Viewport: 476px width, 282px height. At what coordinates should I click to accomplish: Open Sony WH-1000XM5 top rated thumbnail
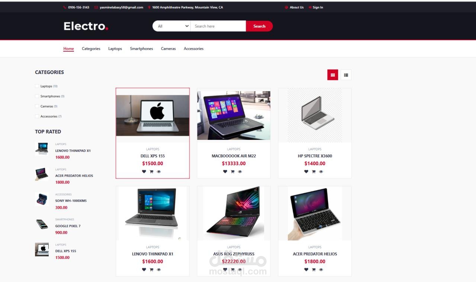click(42, 199)
